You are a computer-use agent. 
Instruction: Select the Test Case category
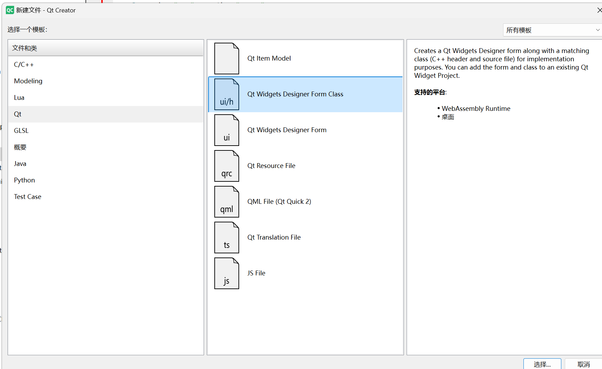click(x=106, y=197)
